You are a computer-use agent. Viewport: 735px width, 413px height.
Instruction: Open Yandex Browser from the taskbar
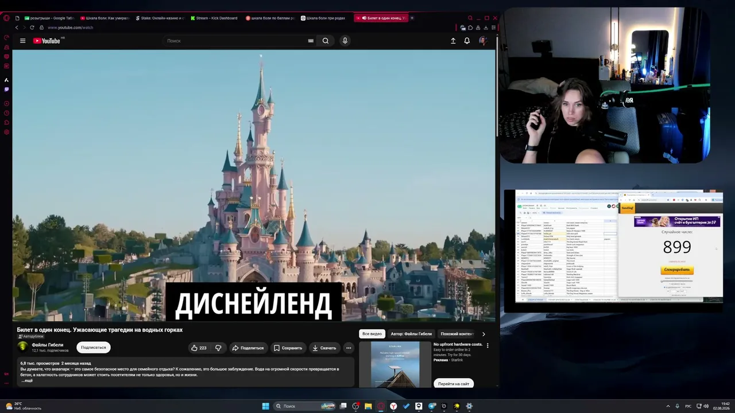[393, 406]
